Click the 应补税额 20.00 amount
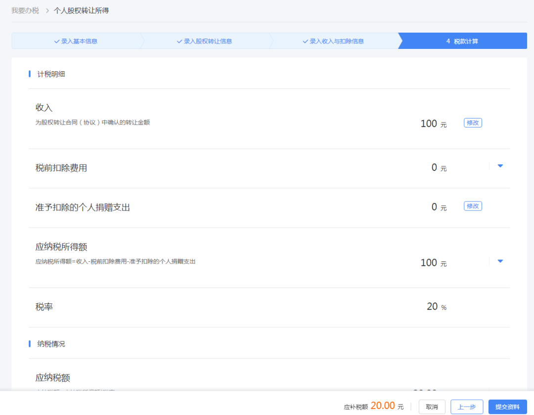 coord(383,406)
